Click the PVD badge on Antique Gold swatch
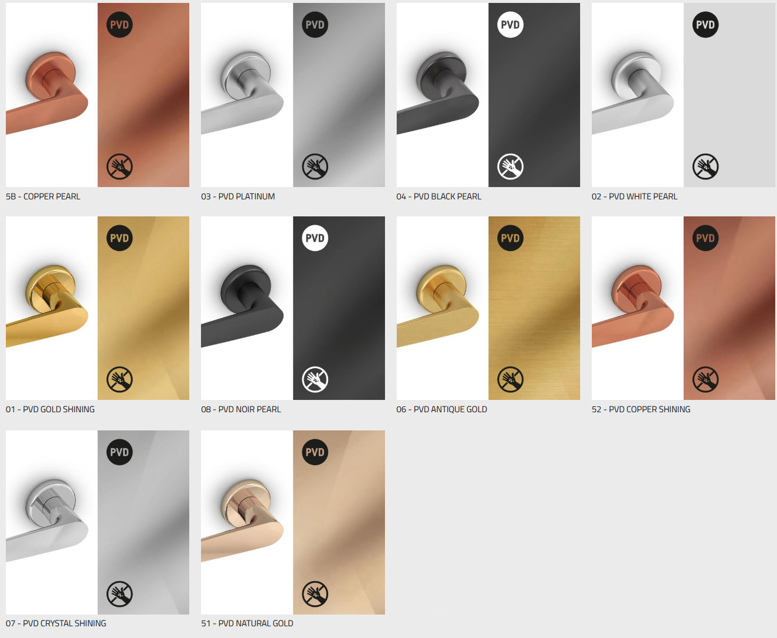 510,238
